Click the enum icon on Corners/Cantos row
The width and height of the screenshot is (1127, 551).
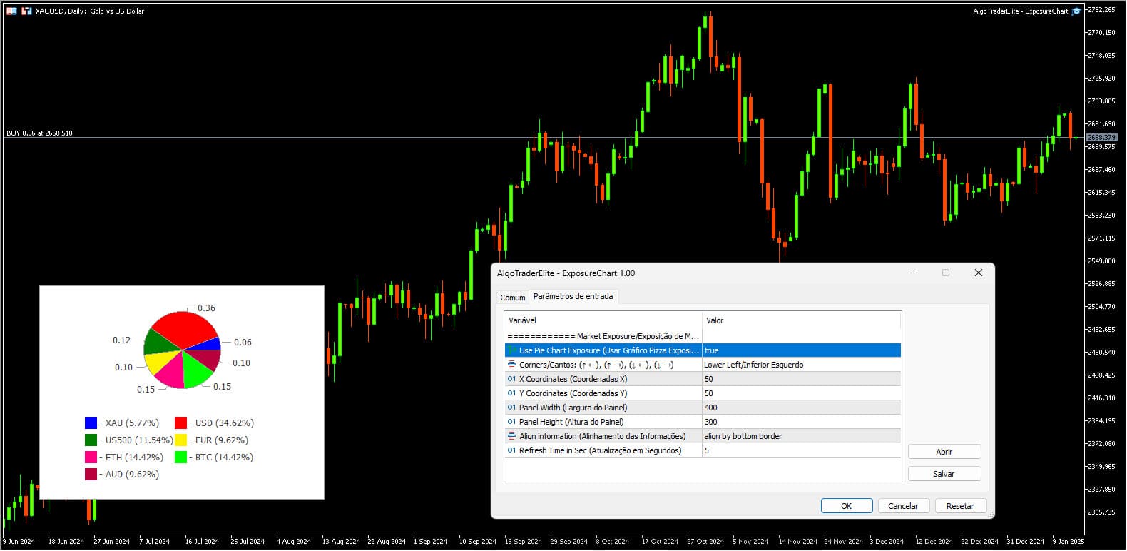511,365
